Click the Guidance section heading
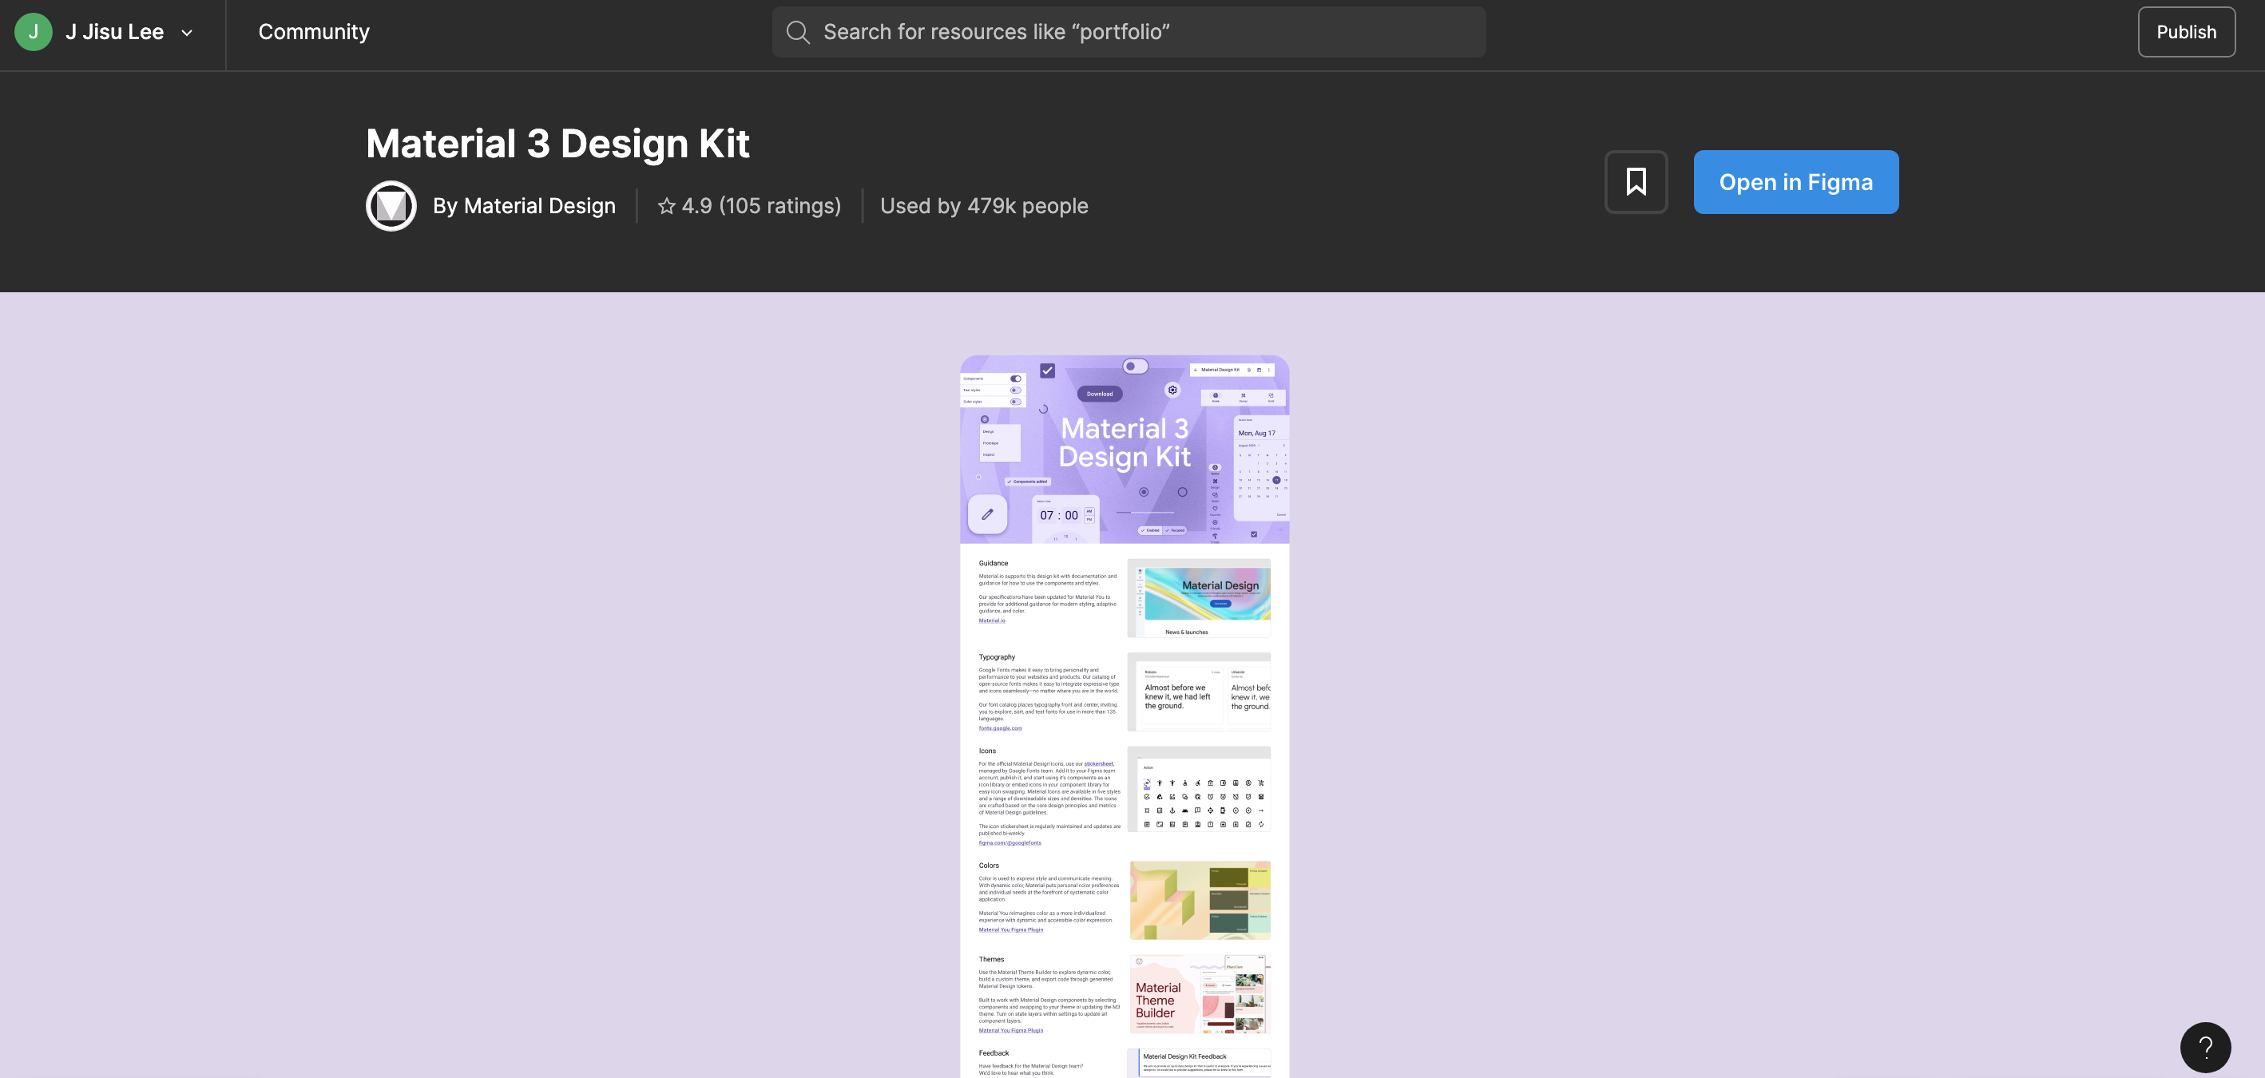The image size is (2265, 1078). pyautogui.click(x=994, y=564)
